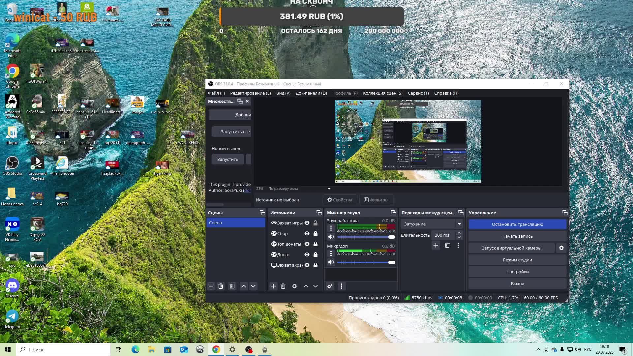This screenshot has width=633, height=356.
Task: Open advanced audio properties gears icon
Action: (x=330, y=286)
